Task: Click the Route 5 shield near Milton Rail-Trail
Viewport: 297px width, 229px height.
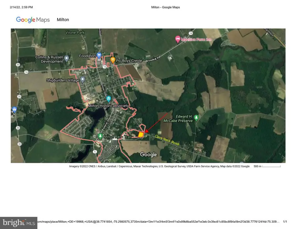Action: click(x=95, y=152)
